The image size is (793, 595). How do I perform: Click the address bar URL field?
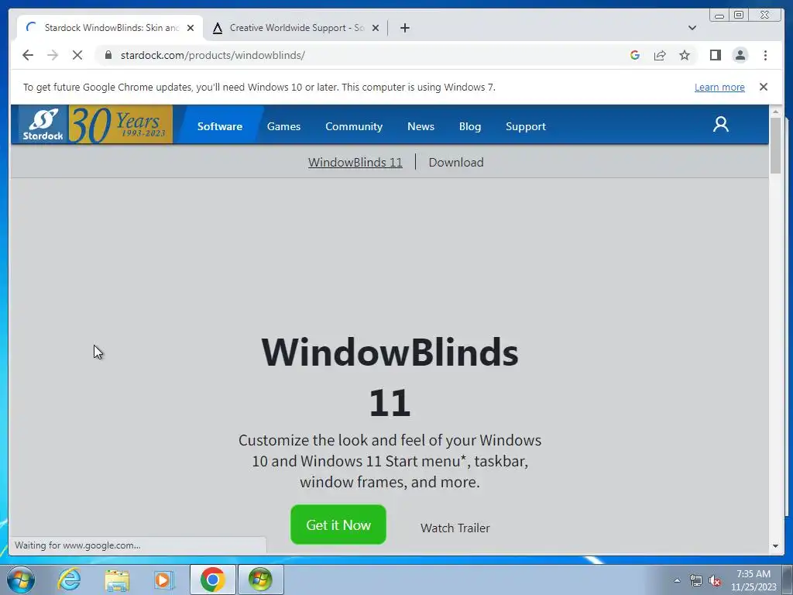point(364,55)
